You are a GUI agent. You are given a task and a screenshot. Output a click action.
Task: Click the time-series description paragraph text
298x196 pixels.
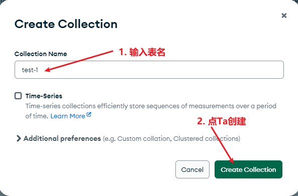pos(151,111)
